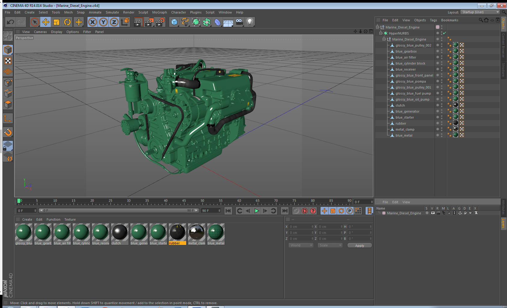507x308 pixels.
Task: Open HyperNURBS generator icon
Action: pos(196,22)
